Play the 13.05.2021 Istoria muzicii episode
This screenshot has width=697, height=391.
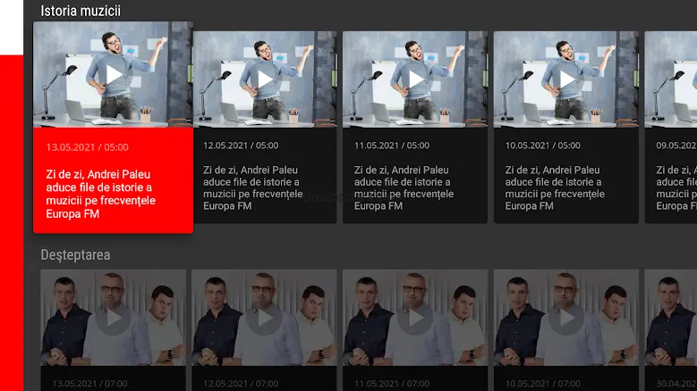(x=115, y=75)
